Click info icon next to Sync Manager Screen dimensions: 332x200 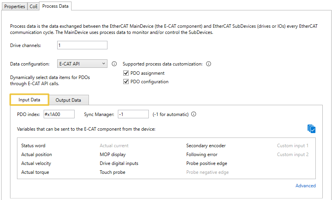[194, 114]
